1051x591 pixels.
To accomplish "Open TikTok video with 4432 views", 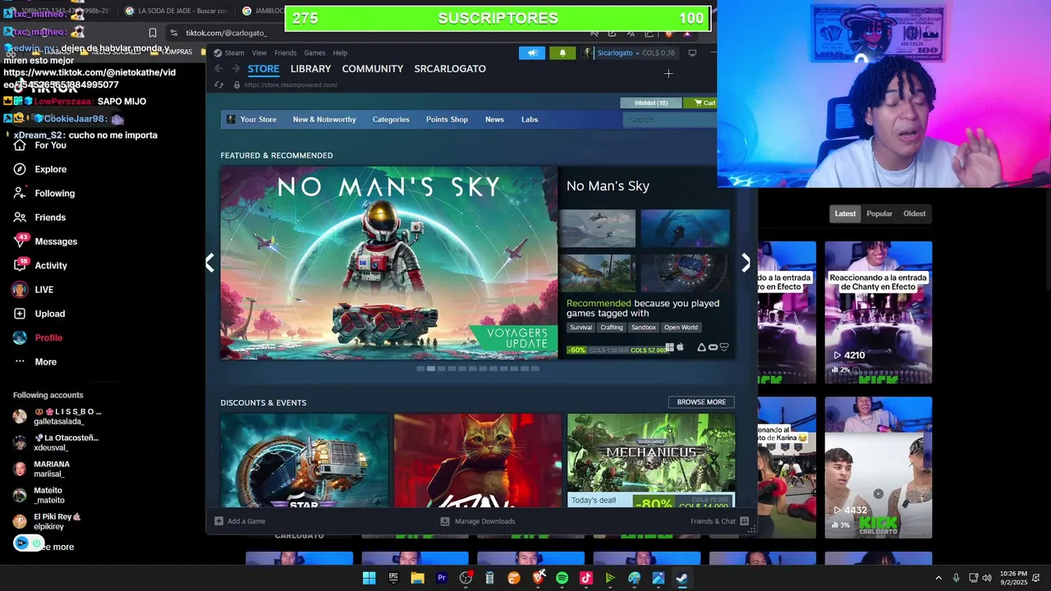I will tap(879, 467).
